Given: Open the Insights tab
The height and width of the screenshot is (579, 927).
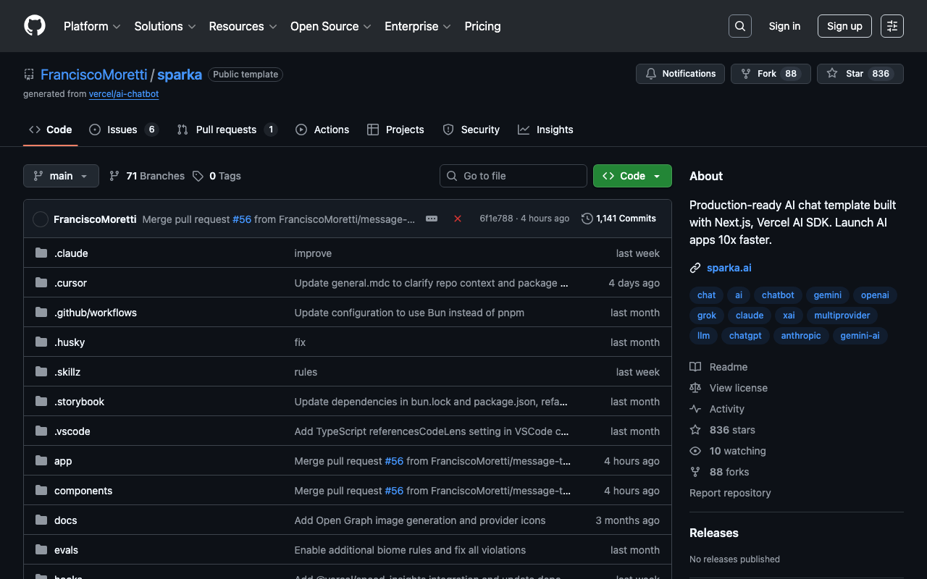Looking at the screenshot, I should 554,130.
